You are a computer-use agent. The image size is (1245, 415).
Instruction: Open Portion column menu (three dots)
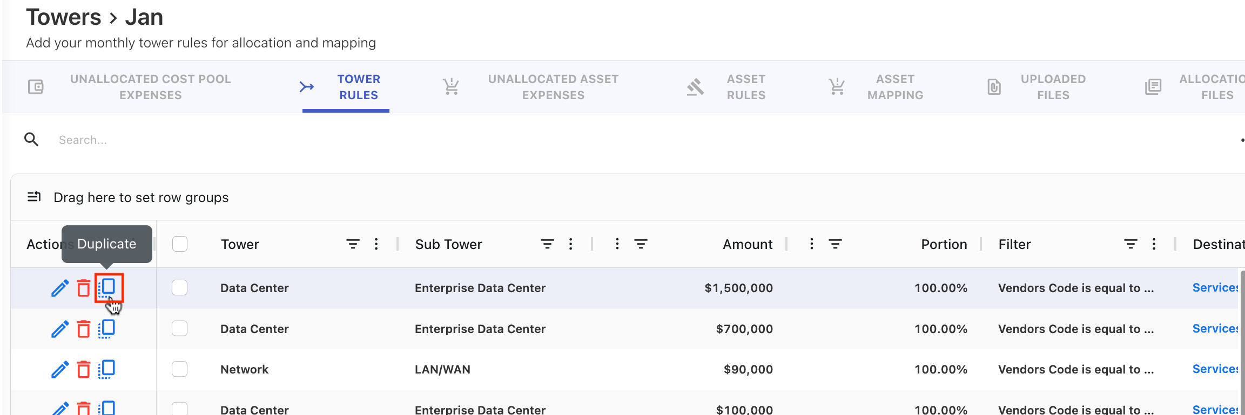pos(812,244)
